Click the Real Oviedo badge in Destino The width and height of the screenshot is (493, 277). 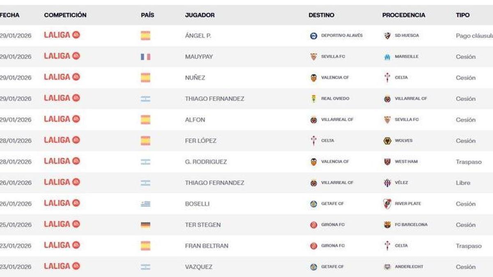pos(313,98)
